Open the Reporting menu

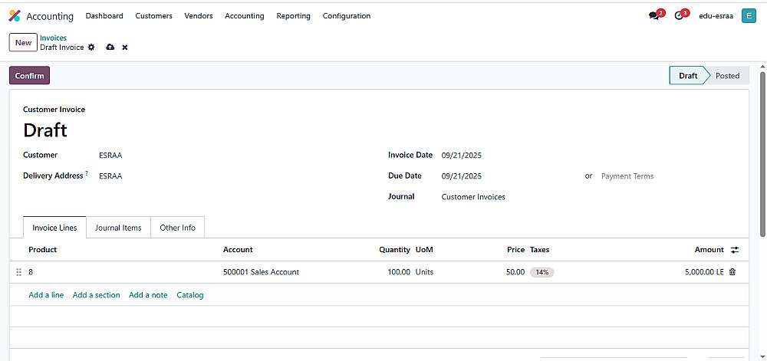coord(293,16)
